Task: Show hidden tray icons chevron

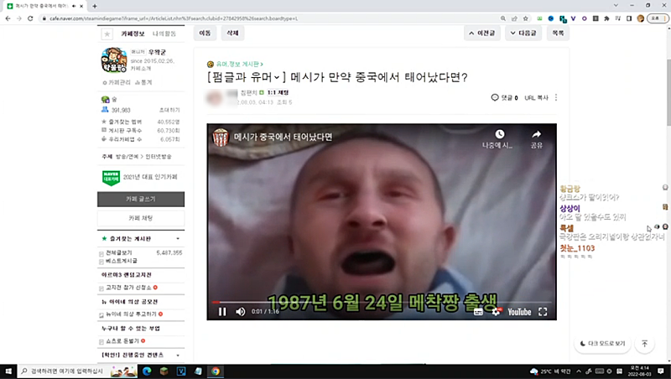Action: (x=579, y=371)
